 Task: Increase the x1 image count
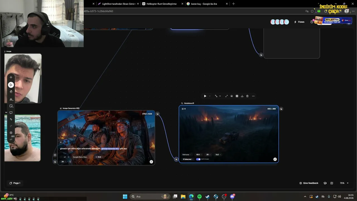tap(68, 157)
